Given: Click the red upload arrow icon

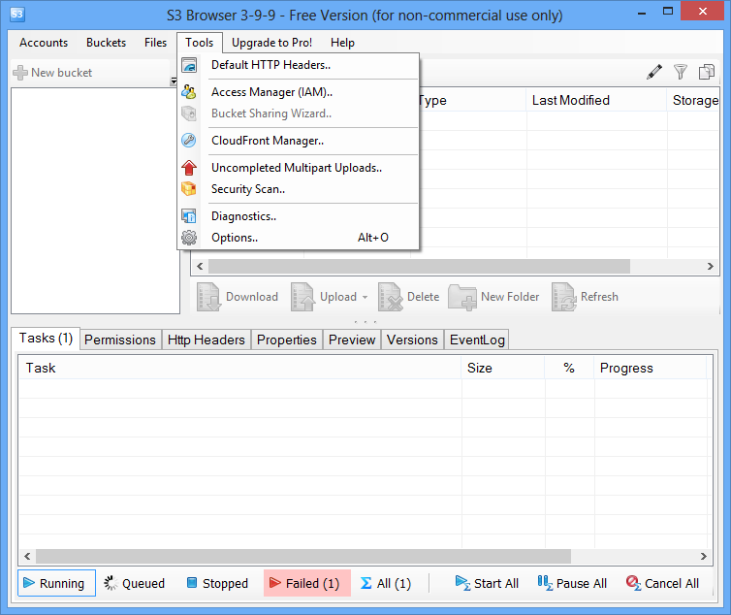Looking at the screenshot, I should point(189,168).
